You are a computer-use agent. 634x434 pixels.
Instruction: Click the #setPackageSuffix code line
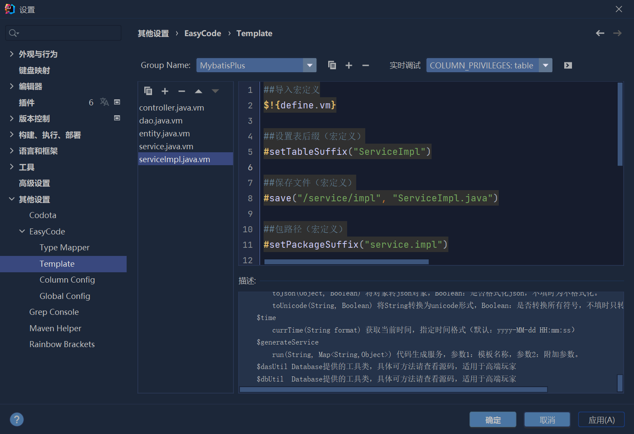(356, 244)
